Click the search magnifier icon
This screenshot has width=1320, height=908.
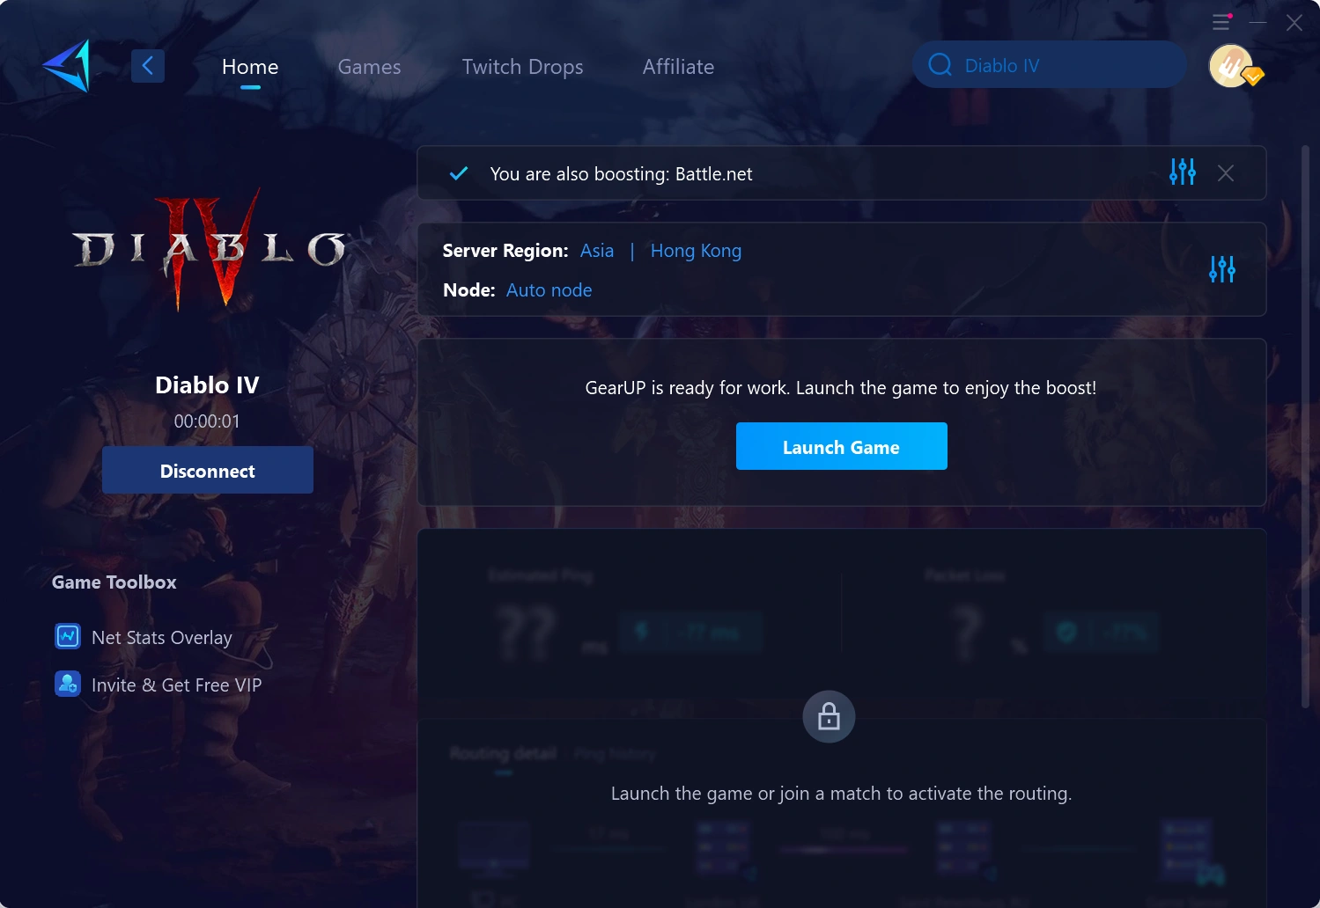(940, 64)
